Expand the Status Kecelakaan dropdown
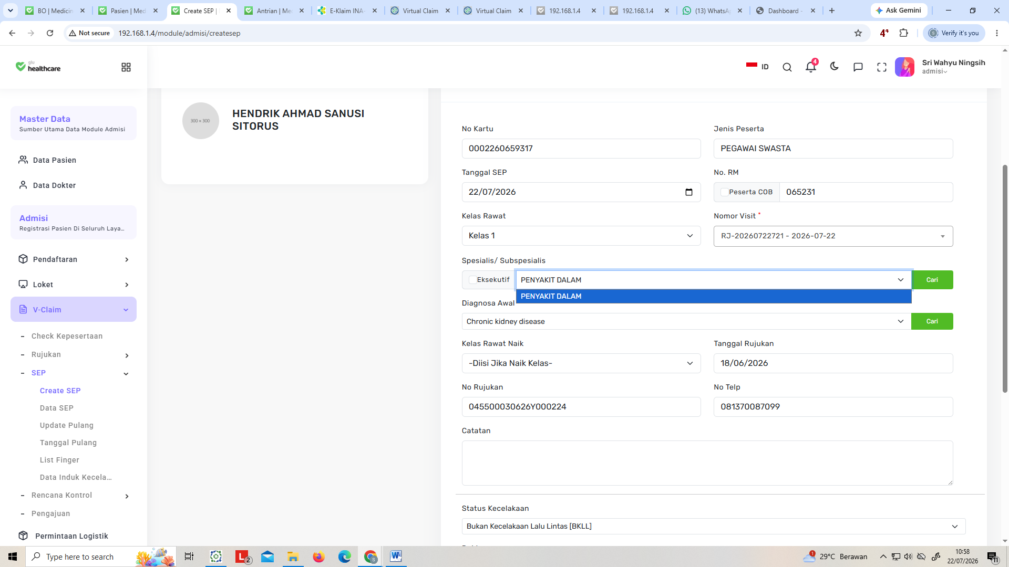Screen dimensions: 1009x567 tap(713, 527)
